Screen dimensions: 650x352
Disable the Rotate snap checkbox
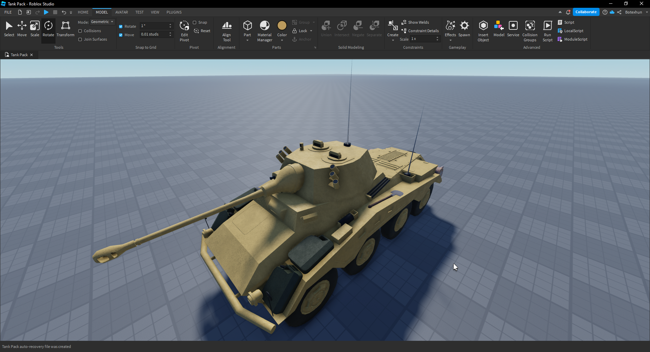121,26
